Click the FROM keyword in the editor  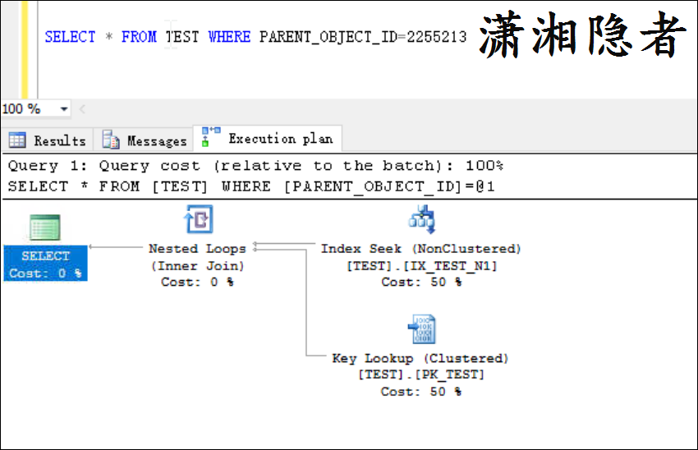[139, 36]
